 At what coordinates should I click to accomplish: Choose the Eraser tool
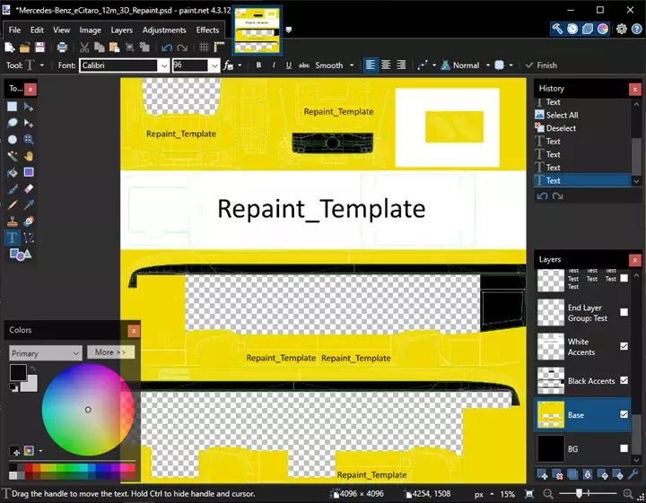[x=29, y=188]
